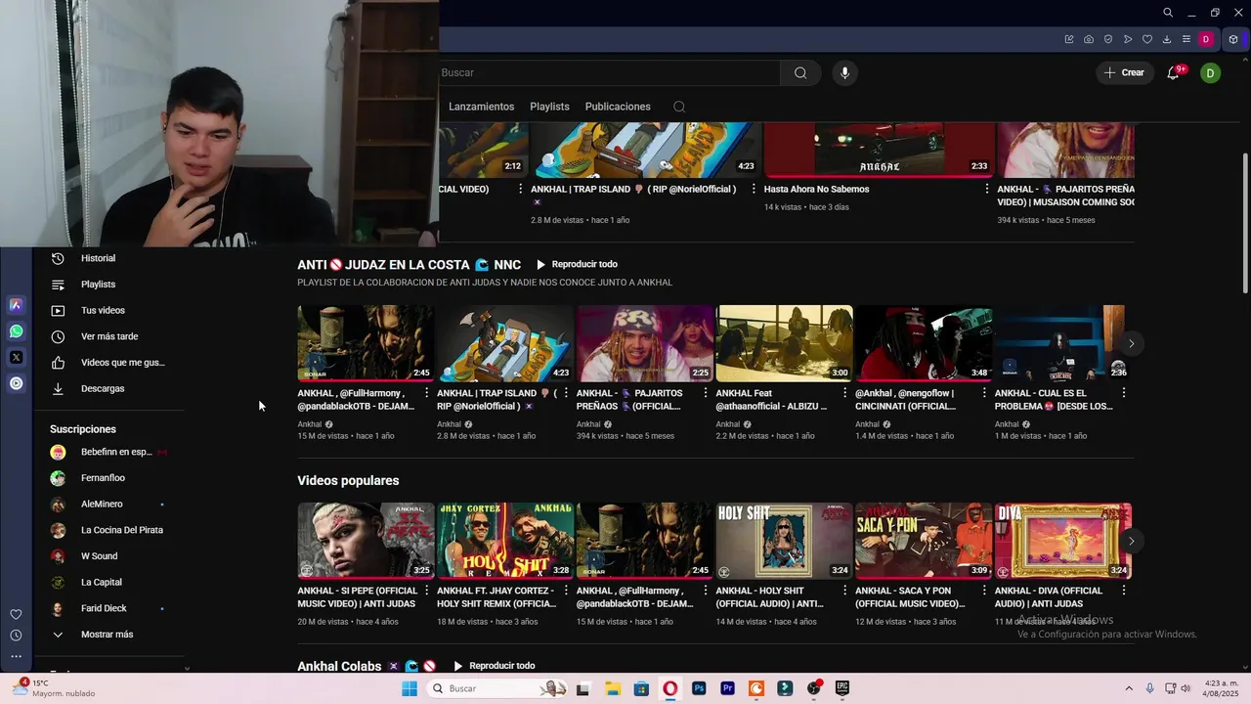Click Opera add bookmark heart icon in toolbar
1251x704 pixels.
[1147, 39]
